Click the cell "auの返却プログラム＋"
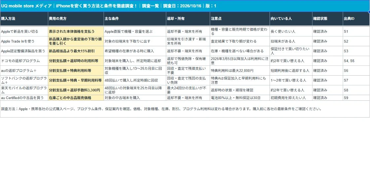Viewport: 370px width, 176px height. pyautogui.click(x=24, y=71)
